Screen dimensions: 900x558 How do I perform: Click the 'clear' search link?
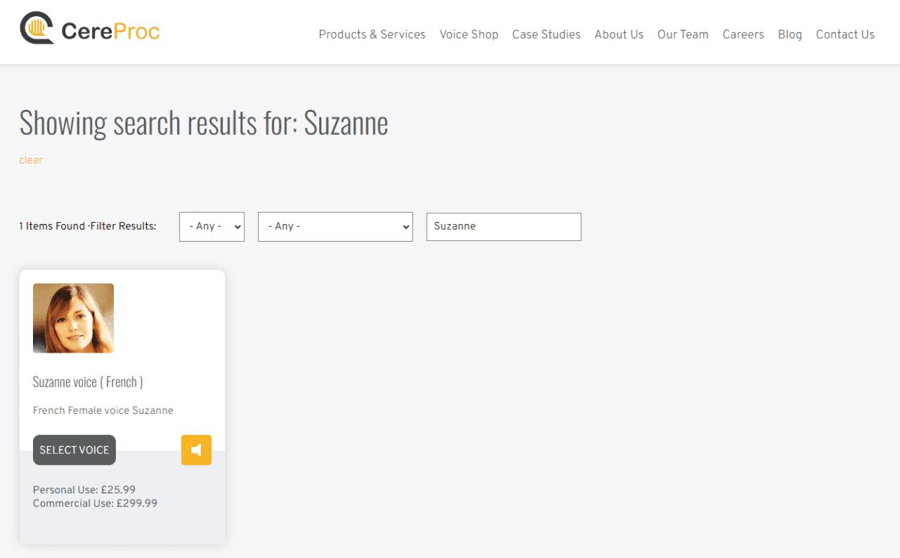pos(31,160)
